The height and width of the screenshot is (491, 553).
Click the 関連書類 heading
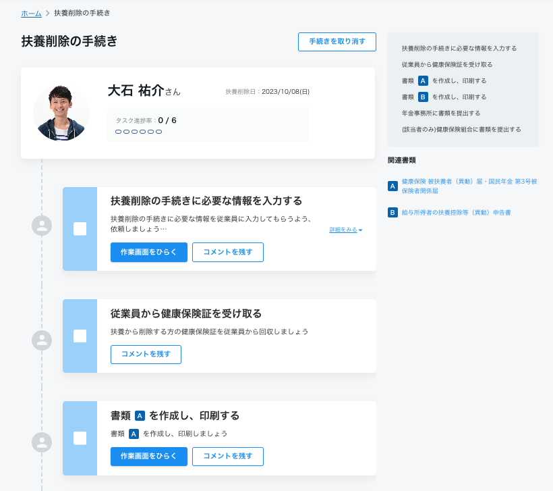coord(402,160)
